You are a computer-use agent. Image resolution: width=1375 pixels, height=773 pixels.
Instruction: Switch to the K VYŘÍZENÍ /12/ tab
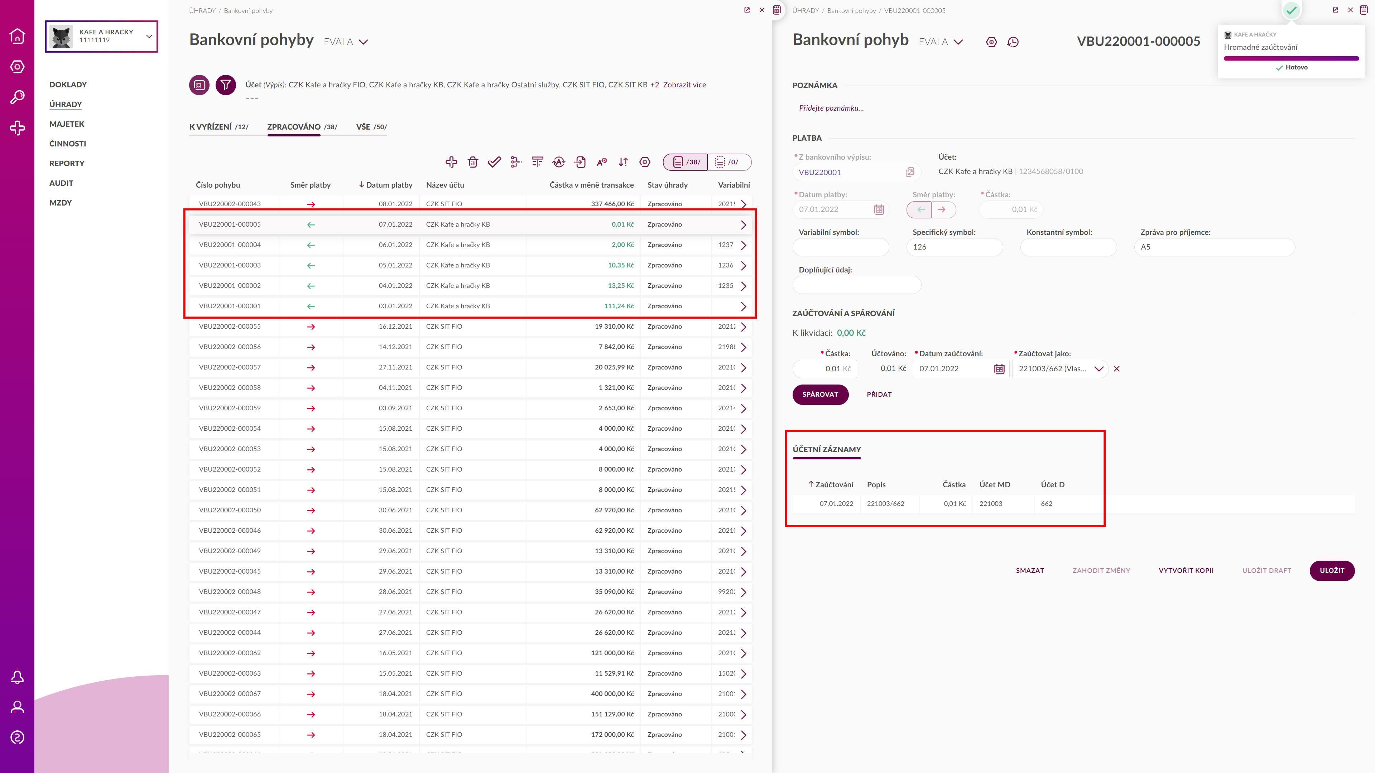[x=219, y=127]
